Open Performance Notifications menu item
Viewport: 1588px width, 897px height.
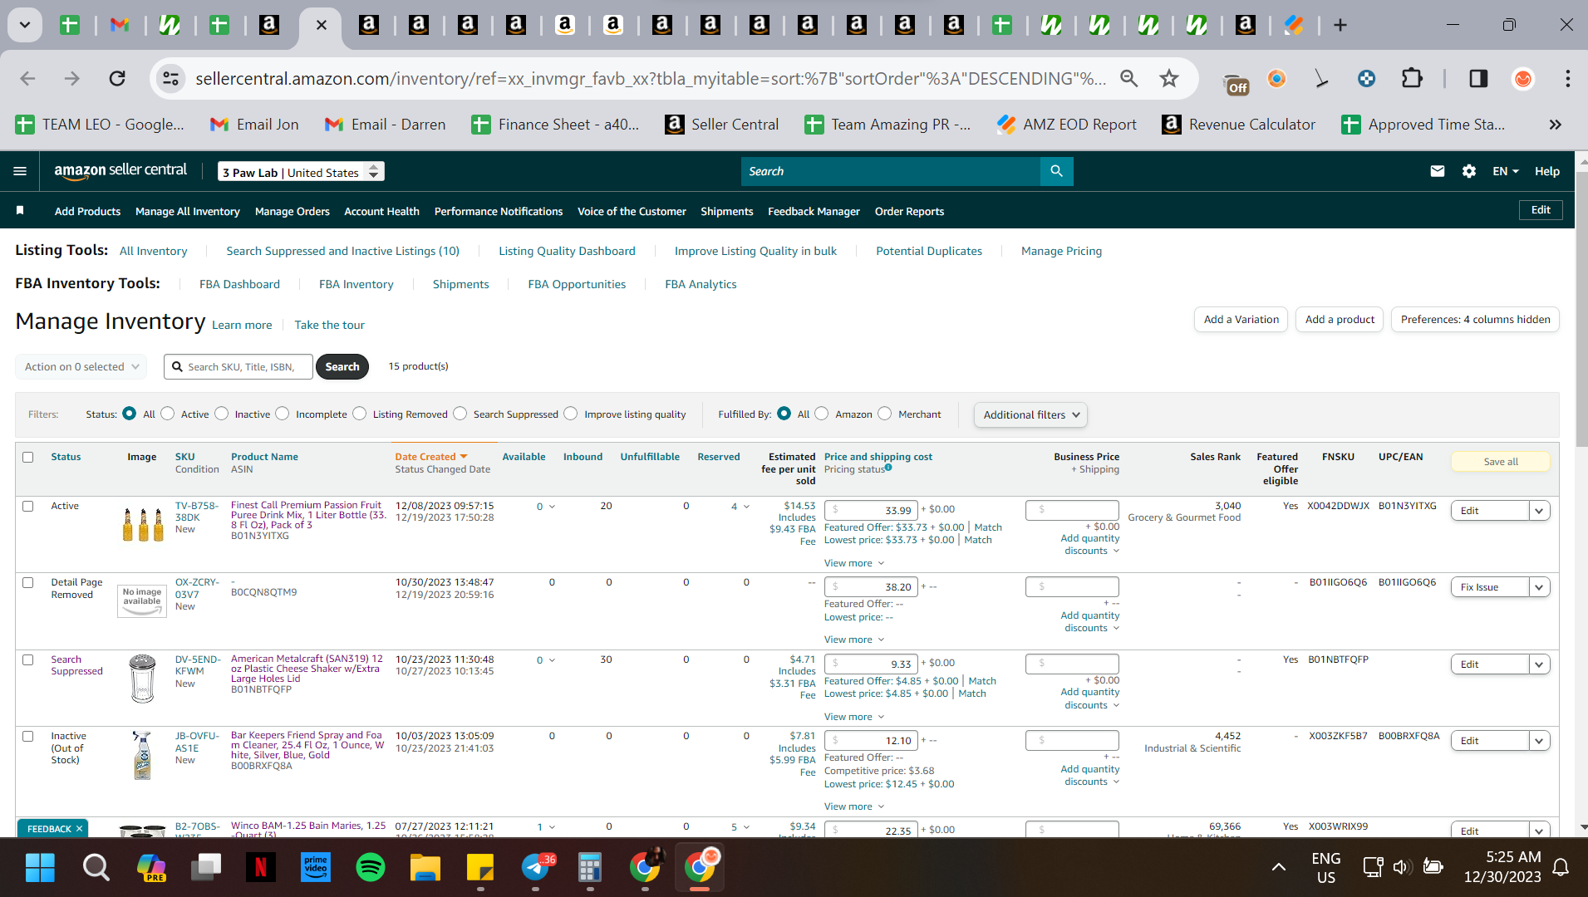[499, 211]
